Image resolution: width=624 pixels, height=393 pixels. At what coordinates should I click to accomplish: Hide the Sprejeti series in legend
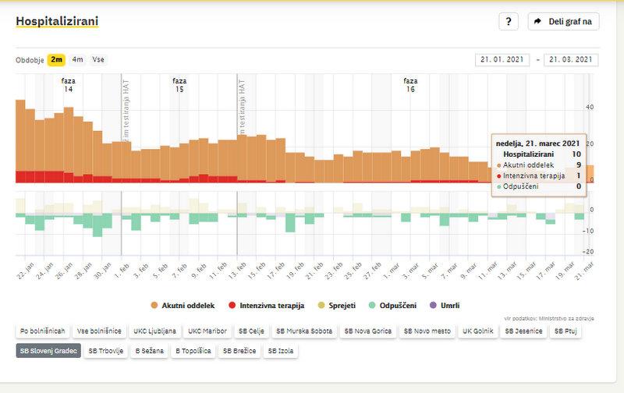point(342,305)
